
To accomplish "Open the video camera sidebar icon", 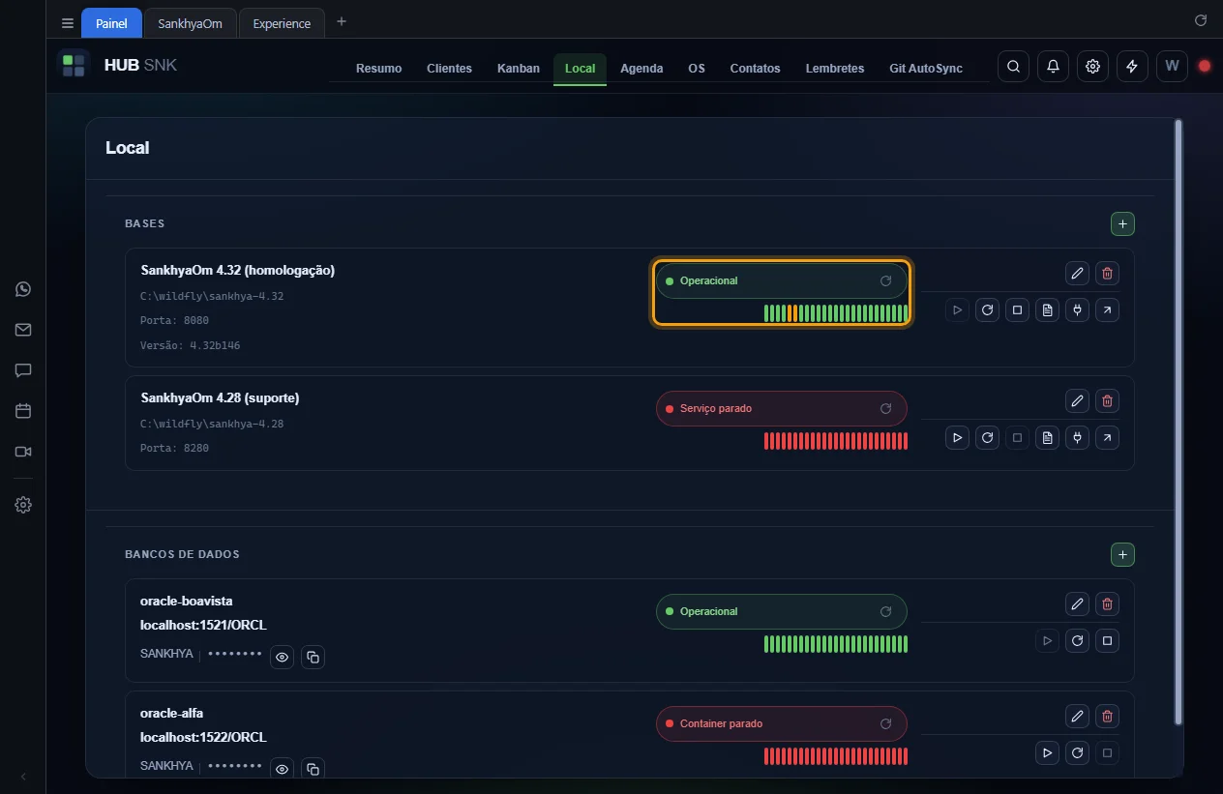I will tap(23, 452).
